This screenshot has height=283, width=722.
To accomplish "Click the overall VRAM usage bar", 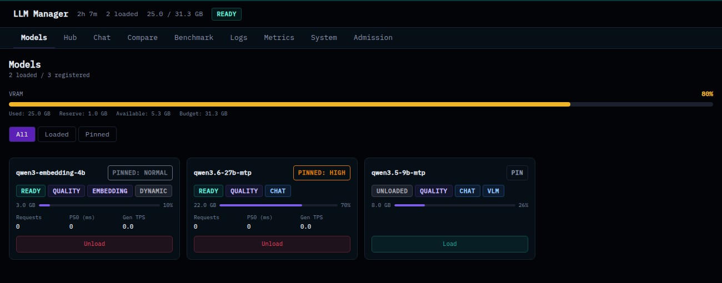I will point(361,104).
